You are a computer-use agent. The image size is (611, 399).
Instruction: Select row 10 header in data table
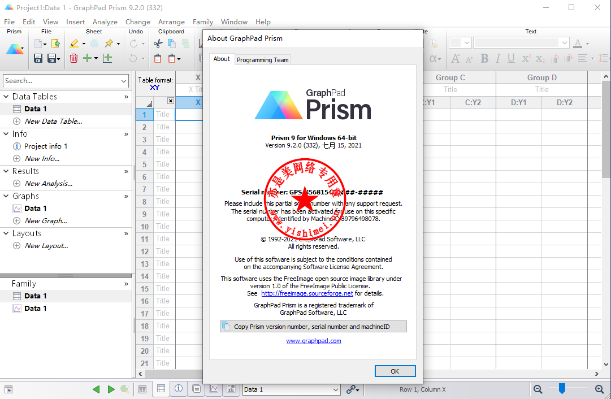pos(145,227)
